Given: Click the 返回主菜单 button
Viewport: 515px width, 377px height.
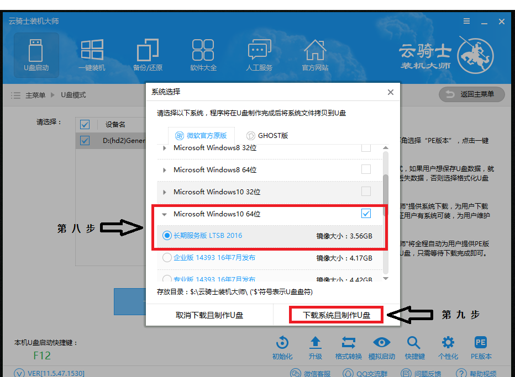Looking at the screenshot, I should [x=472, y=94].
